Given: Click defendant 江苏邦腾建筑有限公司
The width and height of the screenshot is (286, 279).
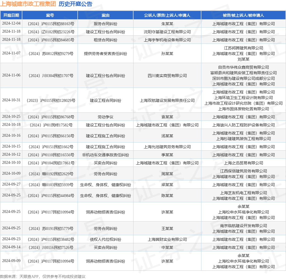Looking at the screenshot, I should pyautogui.click(x=243, y=48).
